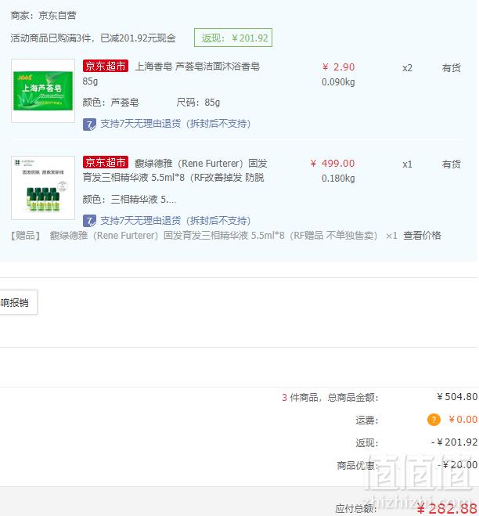Click the orange question mark next to 运费
This screenshot has height=516, width=479.
434,420
